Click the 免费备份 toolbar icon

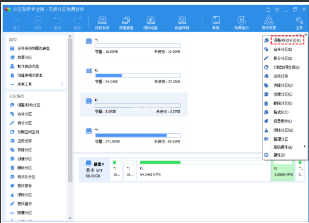tap(241, 22)
